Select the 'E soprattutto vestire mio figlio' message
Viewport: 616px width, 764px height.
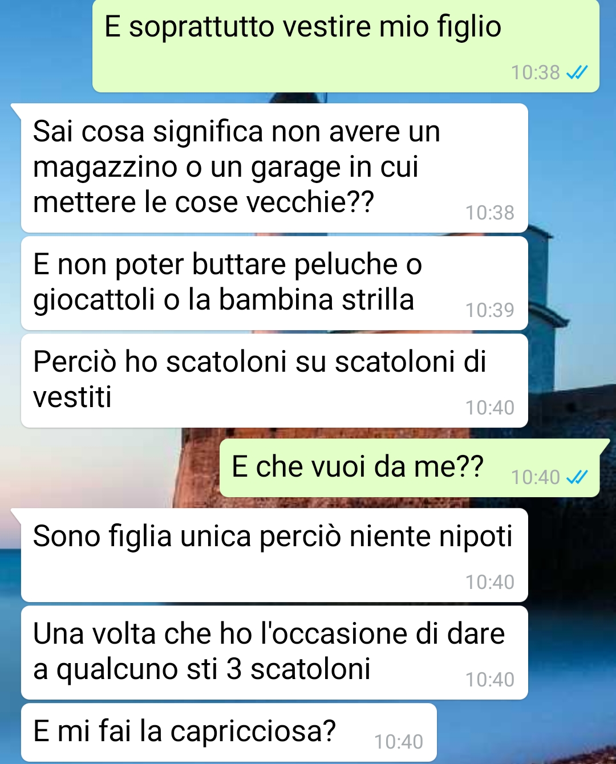346,46
